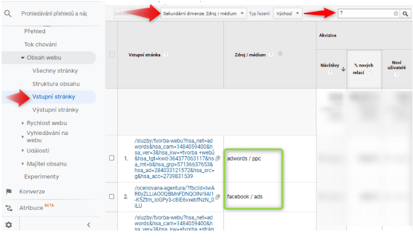The height and width of the screenshot is (241, 413).
Task: Clear the table search field with X icon
Action: coord(396,14)
